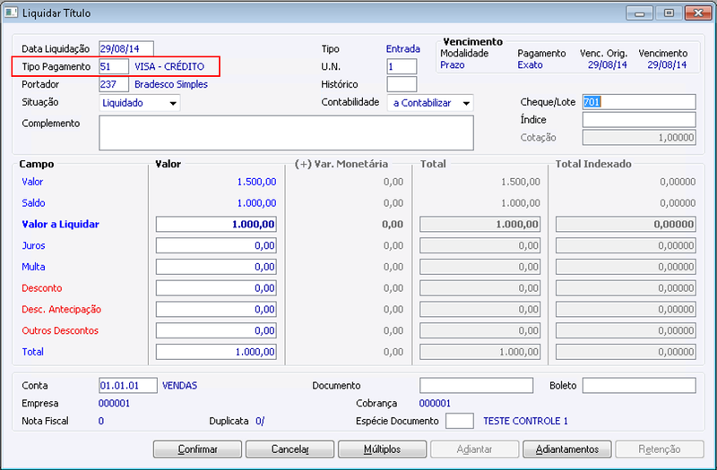717x470 pixels.
Task: Close the Liquidar Título window
Action: click(x=698, y=13)
